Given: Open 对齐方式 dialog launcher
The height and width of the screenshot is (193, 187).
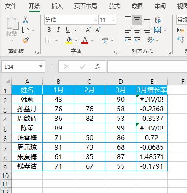Looking at the screenshot, I should [x=169, y=52].
